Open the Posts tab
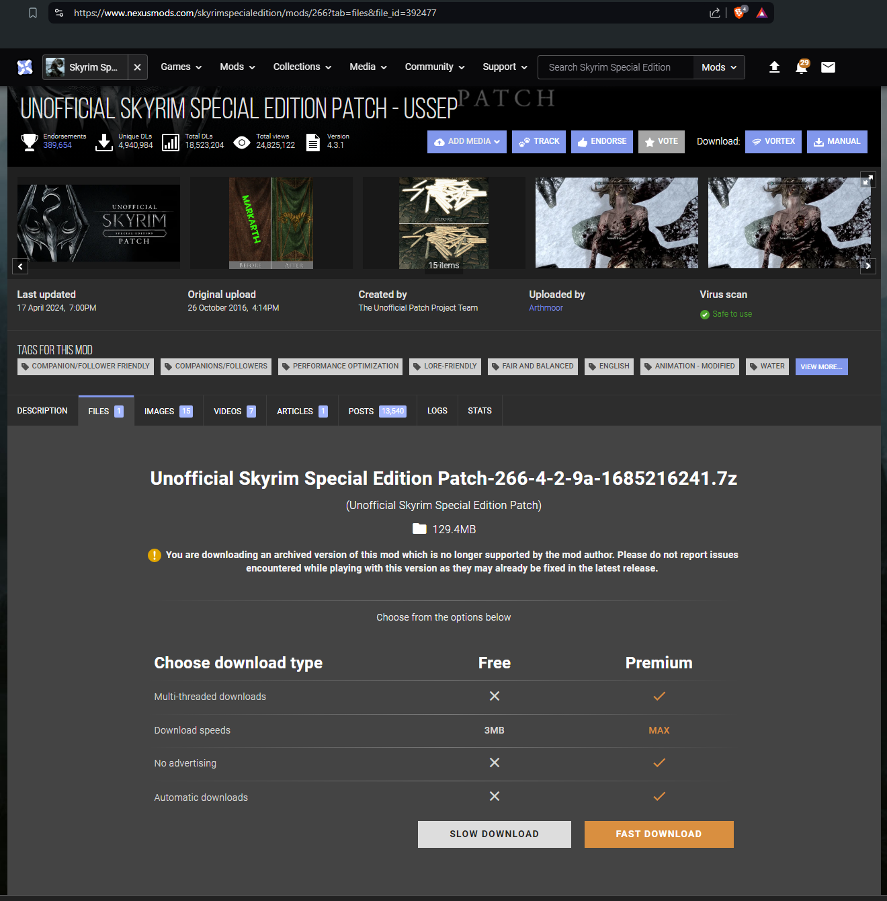The height and width of the screenshot is (901, 887). (x=378, y=411)
